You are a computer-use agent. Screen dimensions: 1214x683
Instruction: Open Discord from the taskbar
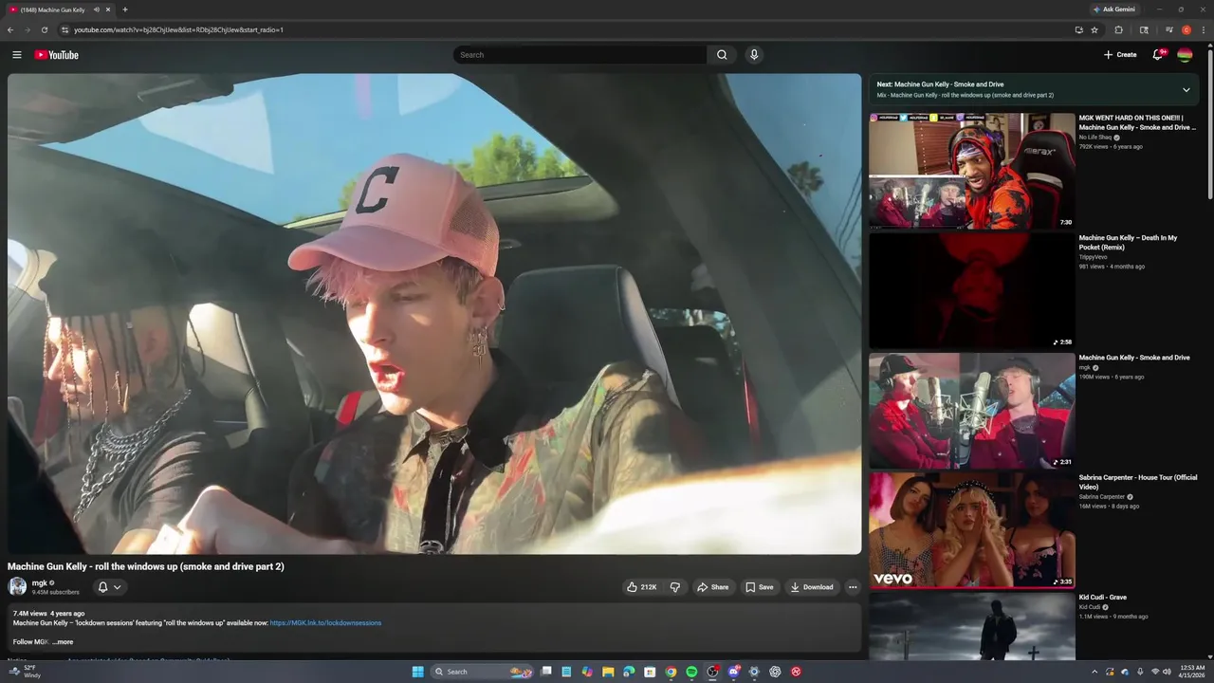(x=733, y=672)
